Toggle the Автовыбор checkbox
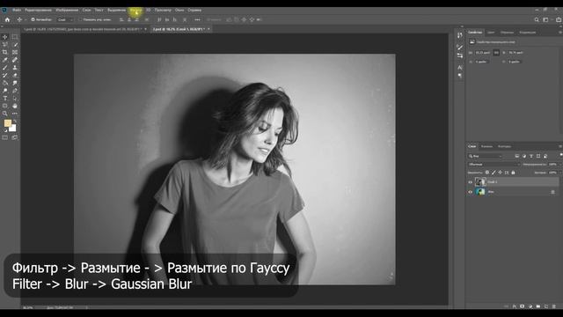Screen dimensions: 563x317 (x=33, y=19)
